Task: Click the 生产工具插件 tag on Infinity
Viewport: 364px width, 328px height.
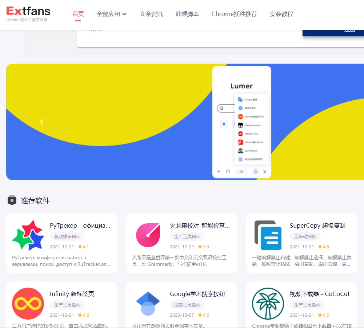Action: (x=67, y=305)
